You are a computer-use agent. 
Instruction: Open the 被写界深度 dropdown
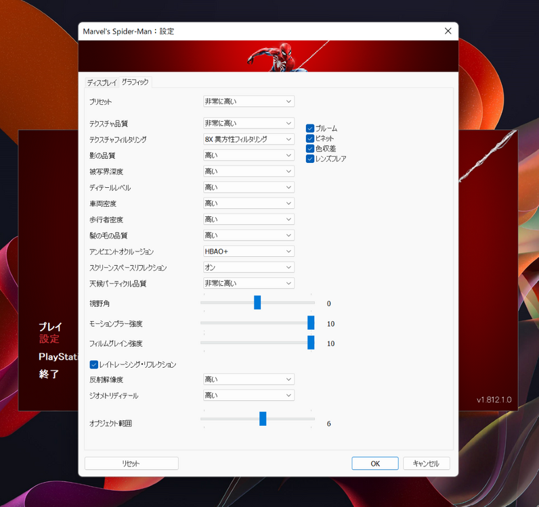(x=249, y=171)
